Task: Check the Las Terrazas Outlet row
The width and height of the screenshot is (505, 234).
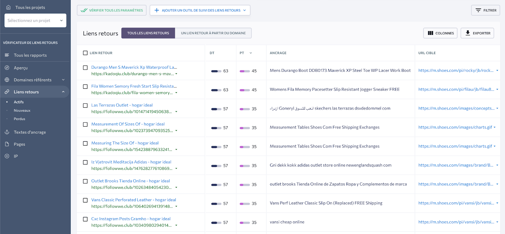Action: [x=85, y=105]
